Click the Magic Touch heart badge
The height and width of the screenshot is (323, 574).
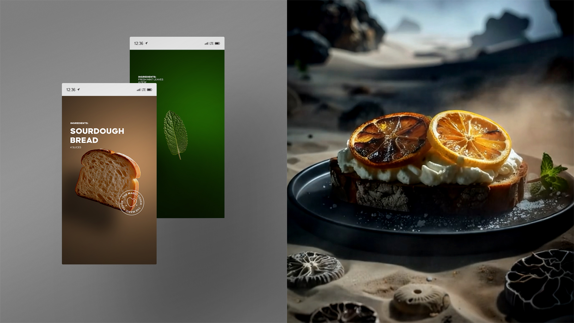(132, 202)
